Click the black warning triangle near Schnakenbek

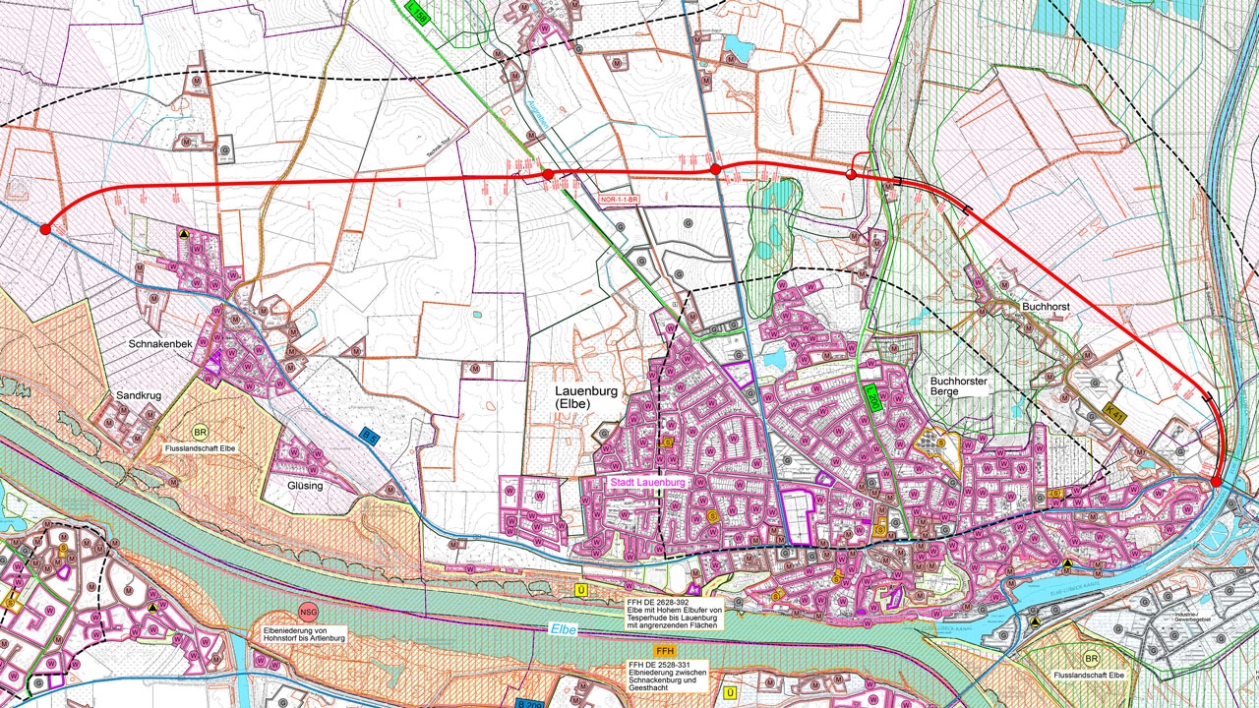[182, 233]
